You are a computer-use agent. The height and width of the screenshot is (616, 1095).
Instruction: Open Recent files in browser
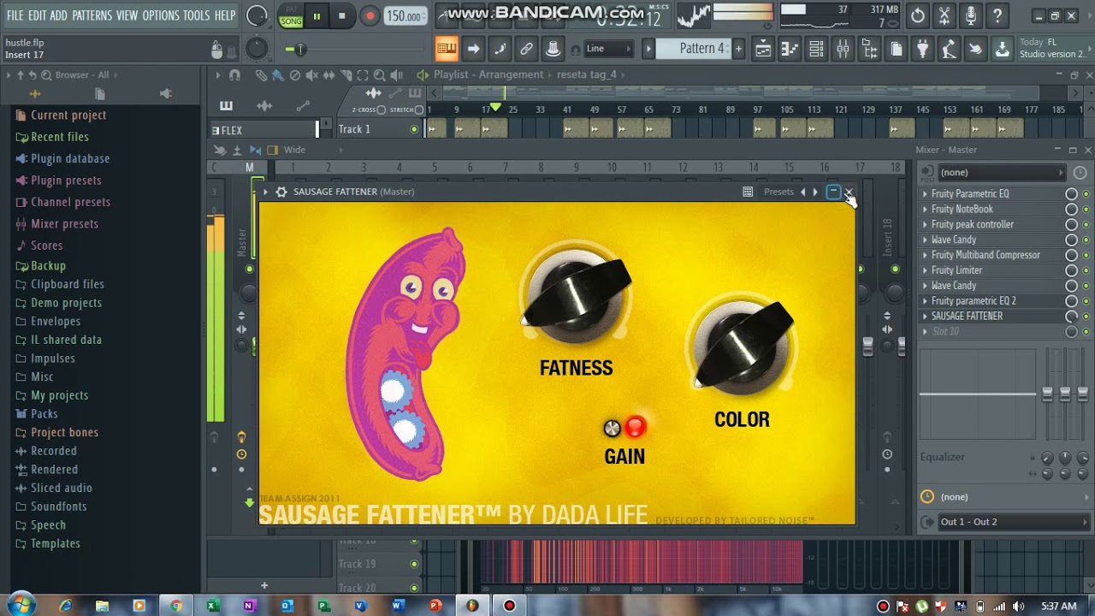tap(59, 136)
